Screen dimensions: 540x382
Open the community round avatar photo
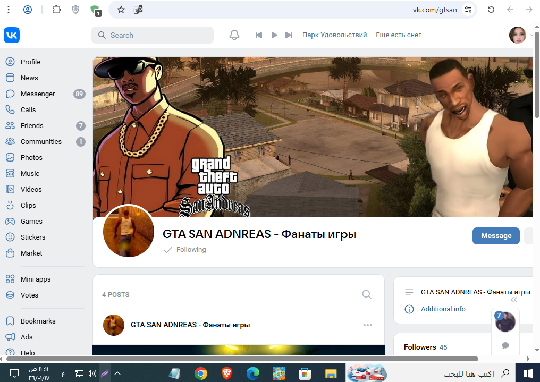tap(129, 231)
